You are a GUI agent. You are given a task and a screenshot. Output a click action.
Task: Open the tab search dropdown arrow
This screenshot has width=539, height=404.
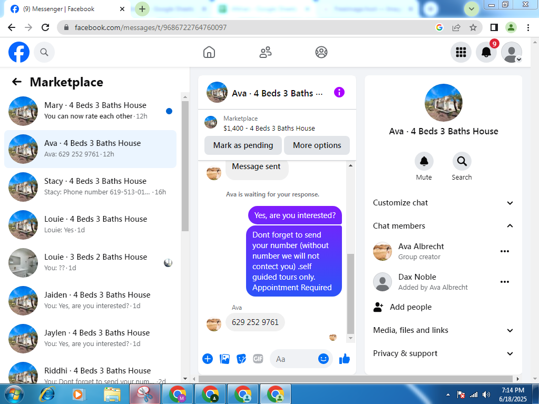[x=472, y=9]
